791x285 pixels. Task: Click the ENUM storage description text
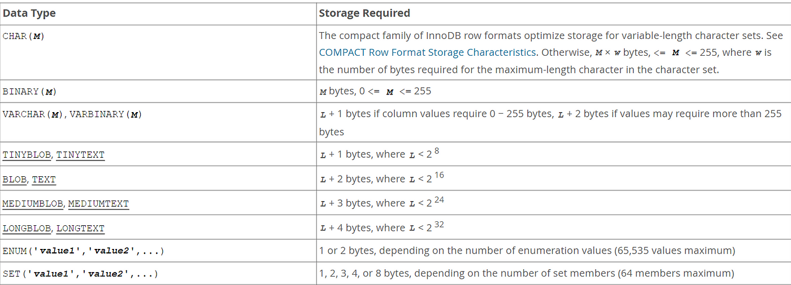point(527,251)
